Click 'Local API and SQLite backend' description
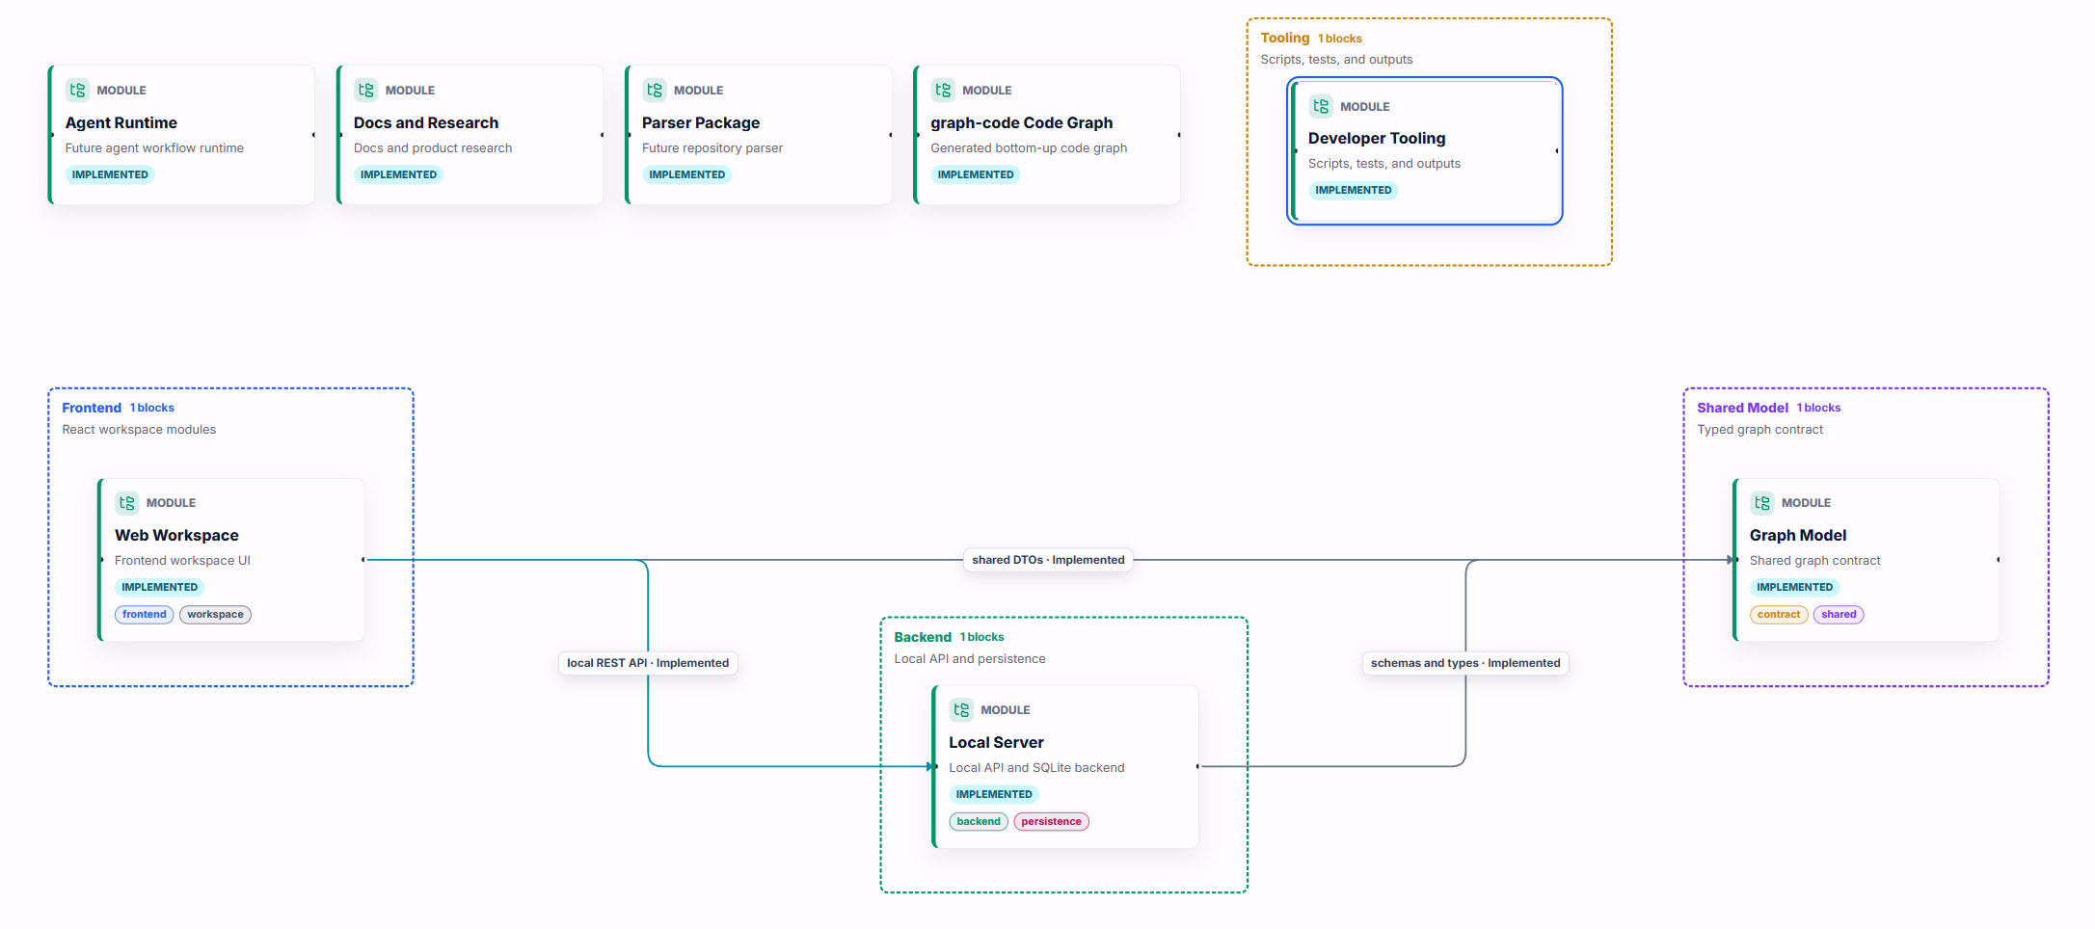The width and height of the screenshot is (2095, 929). pos(1036,768)
